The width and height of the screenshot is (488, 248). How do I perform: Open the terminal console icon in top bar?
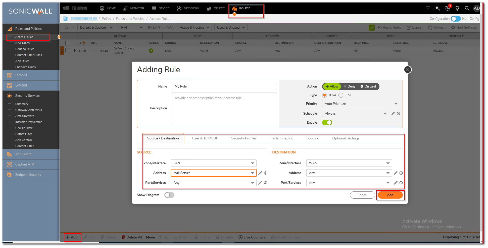click(428, 8)
